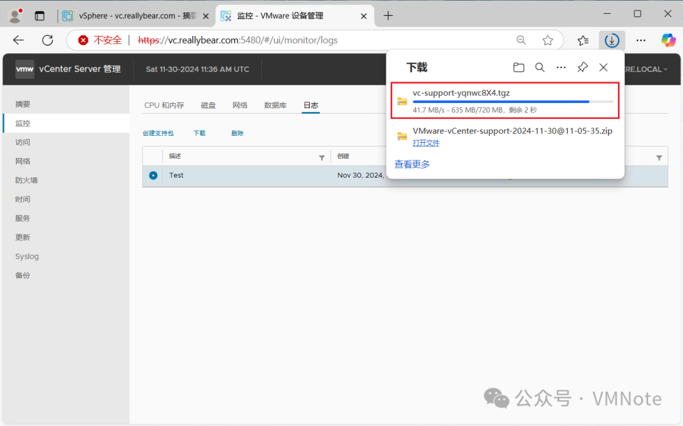
Task: Reload the current page
Action: point(47,40)
